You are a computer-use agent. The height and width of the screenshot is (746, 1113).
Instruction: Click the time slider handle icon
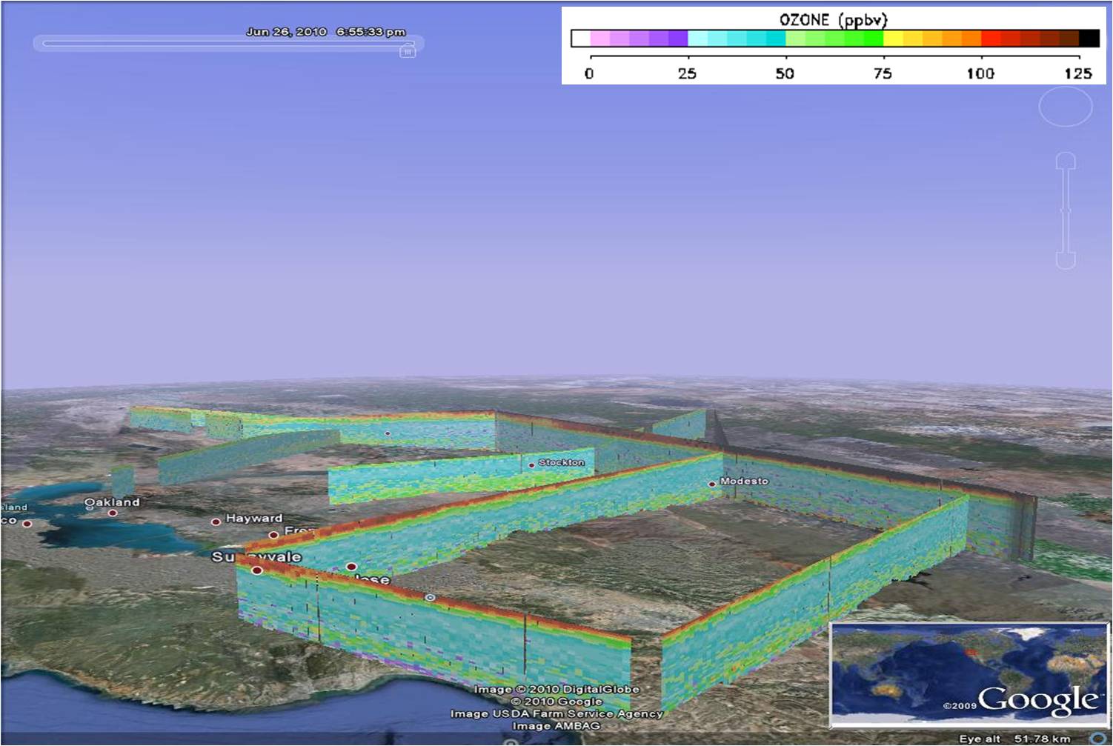click(408, 50)
